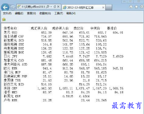Click GBP 现汇买入价 value 1,062.93
144x114 pixels.
coord(45,88)
